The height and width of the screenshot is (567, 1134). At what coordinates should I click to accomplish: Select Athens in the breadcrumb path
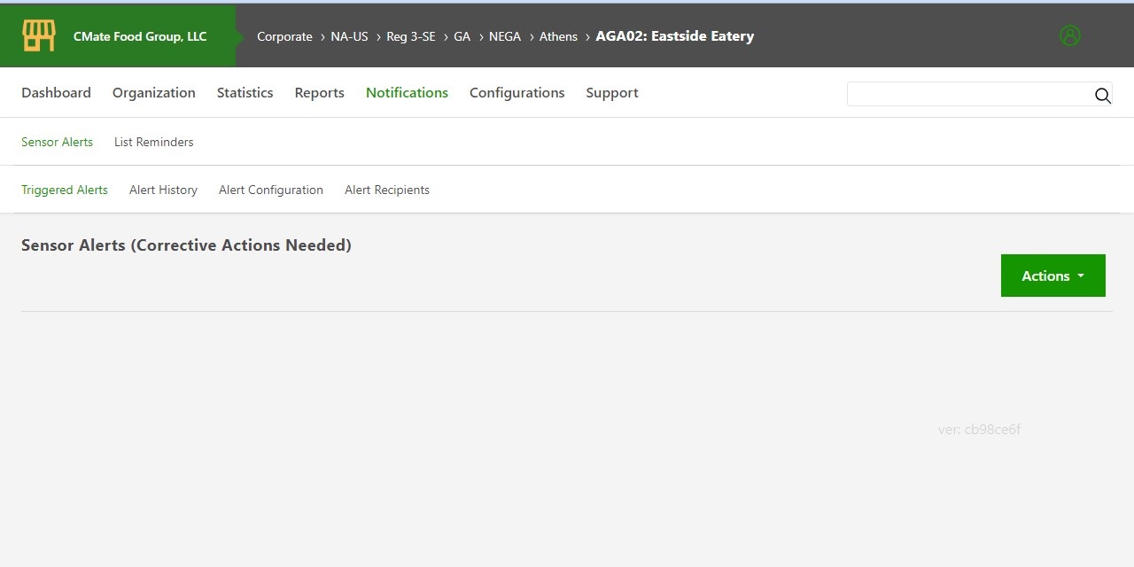click(x=558, y=36)
